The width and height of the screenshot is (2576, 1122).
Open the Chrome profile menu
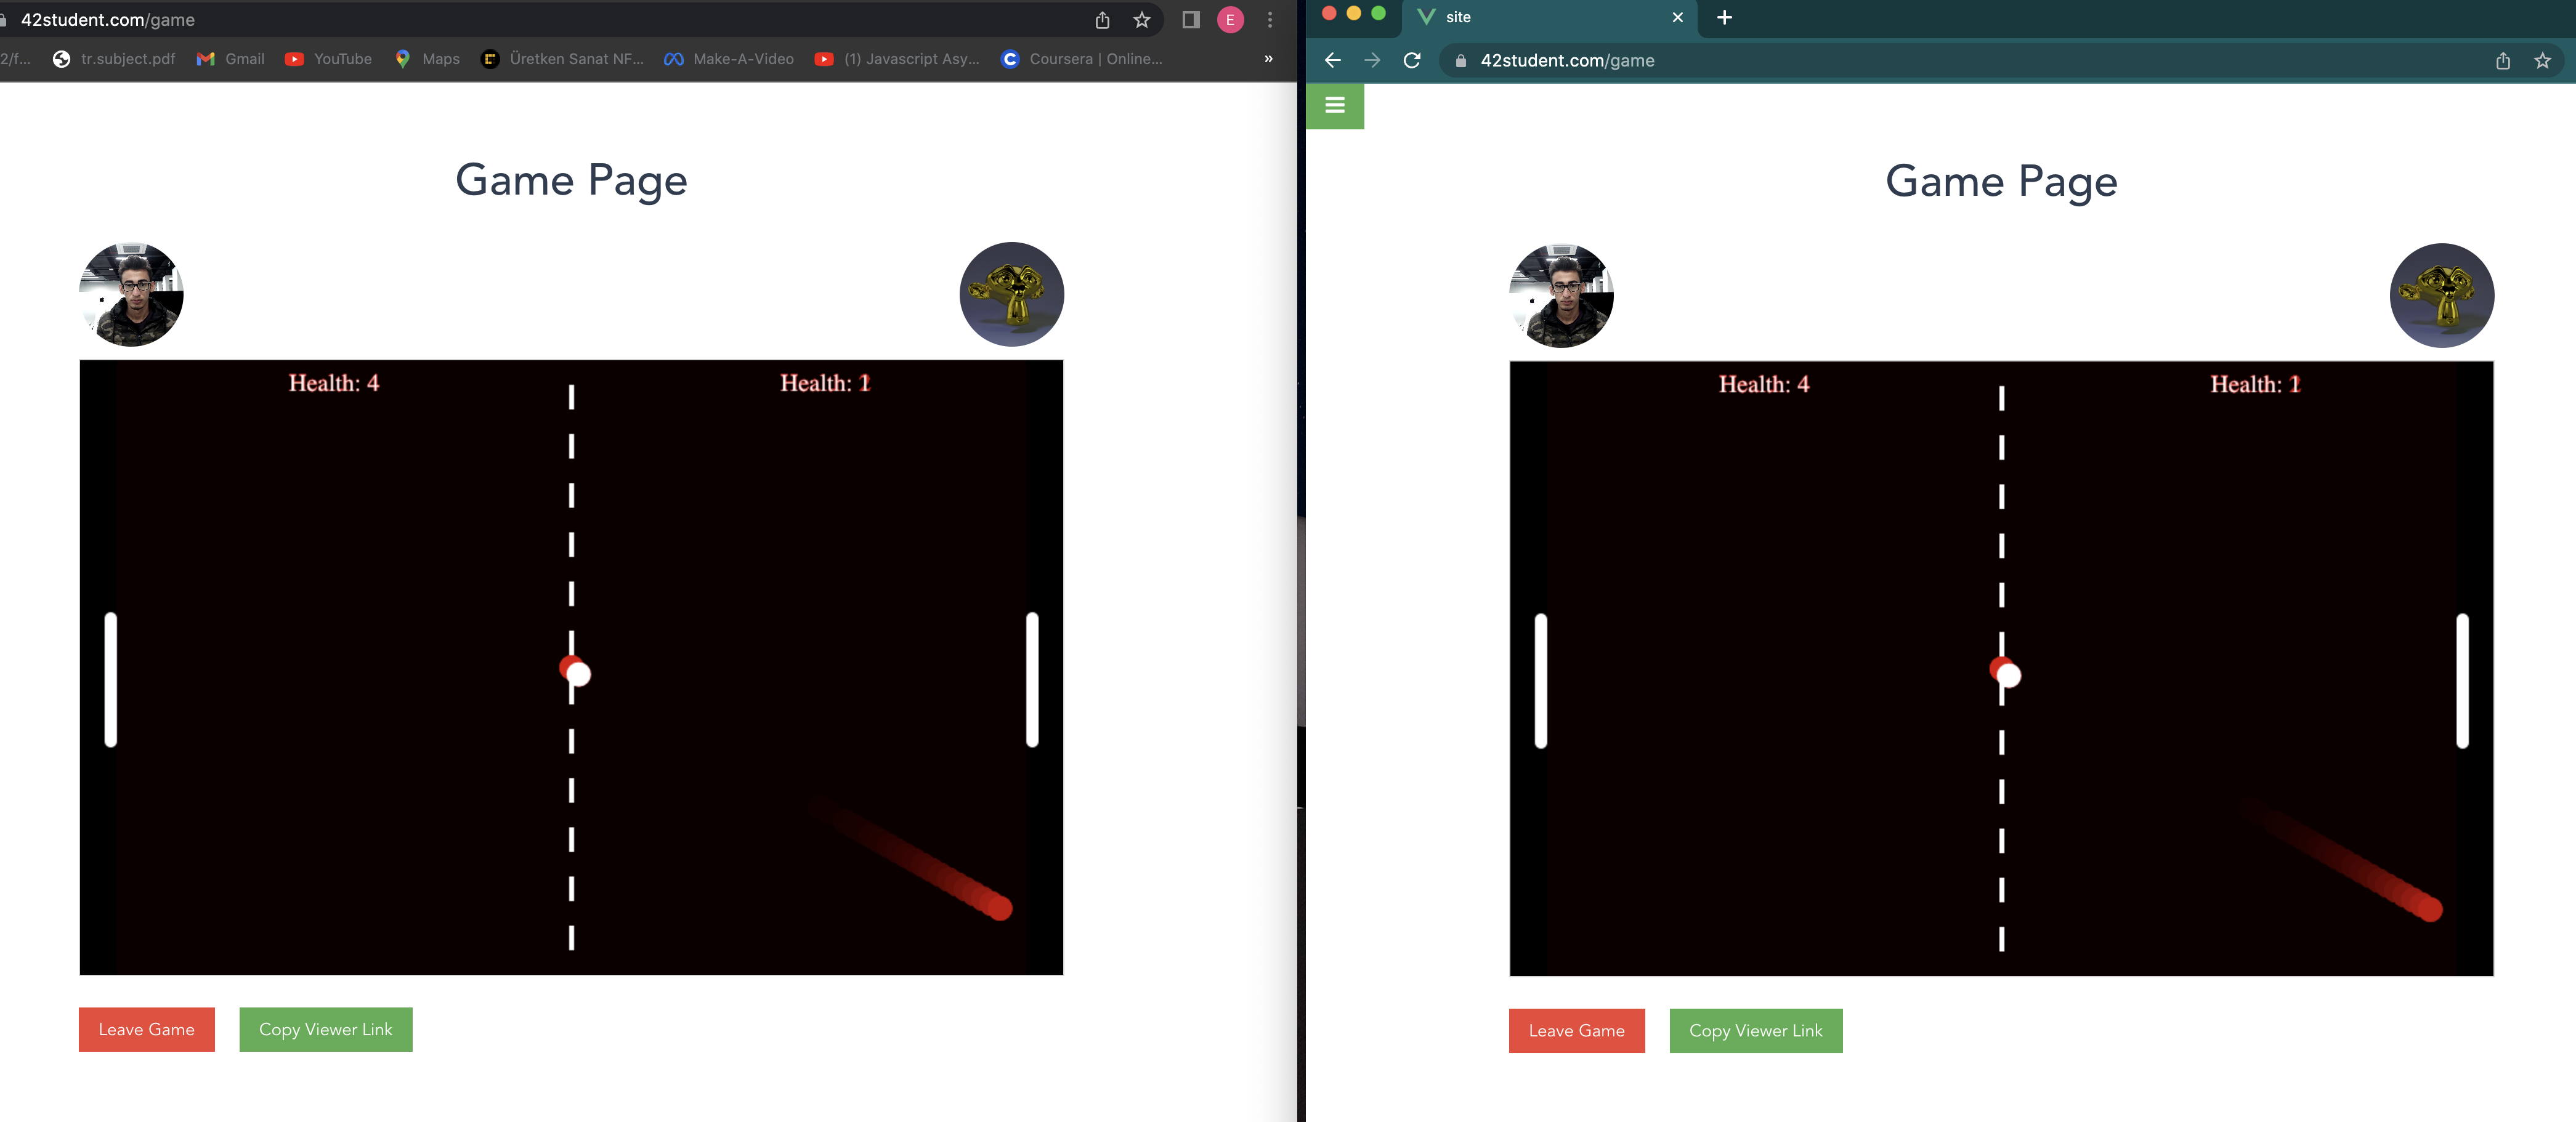1230,20
